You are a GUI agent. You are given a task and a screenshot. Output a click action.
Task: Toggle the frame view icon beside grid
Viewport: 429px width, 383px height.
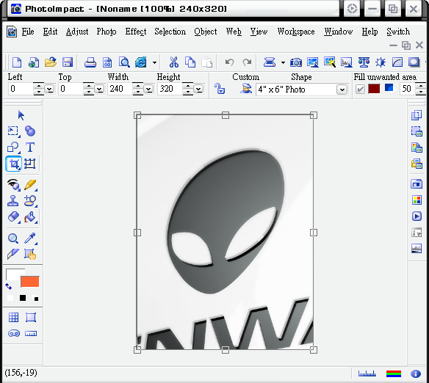pyautogui.click(x=31, y=318)
